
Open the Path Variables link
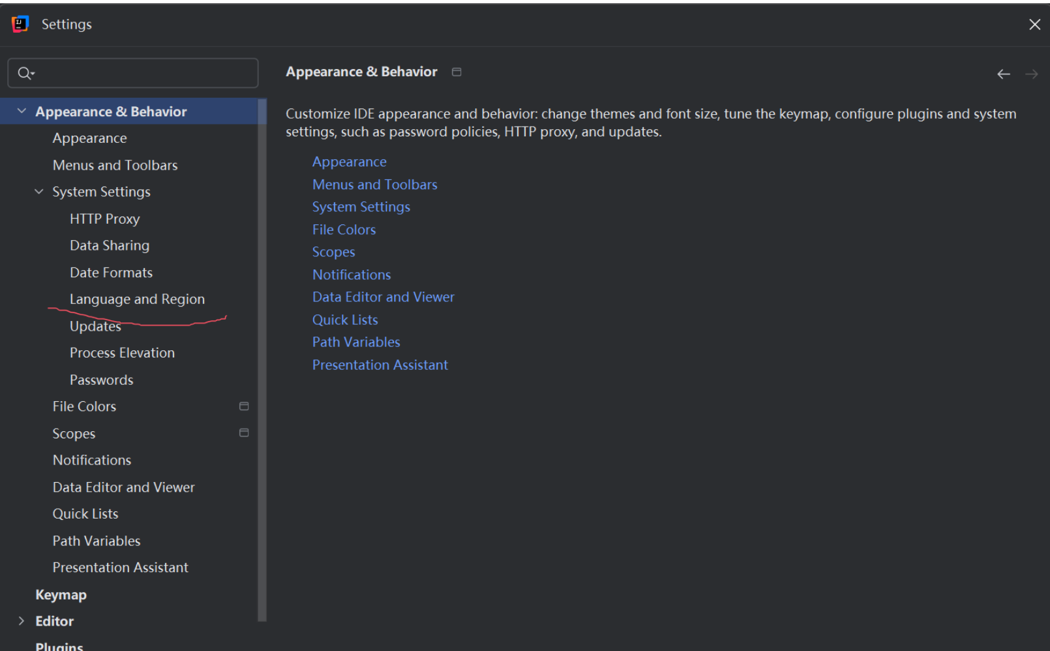(356, 342)
